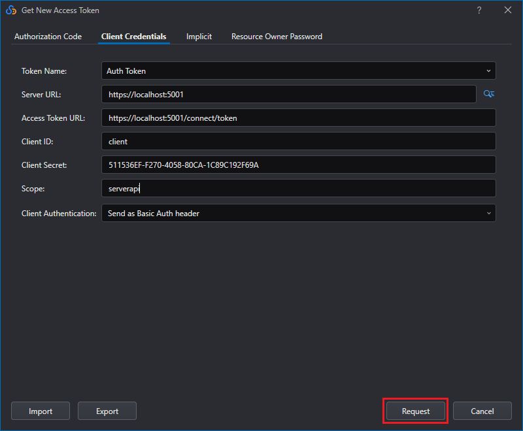Click the Request button

[x=415, y=411]
